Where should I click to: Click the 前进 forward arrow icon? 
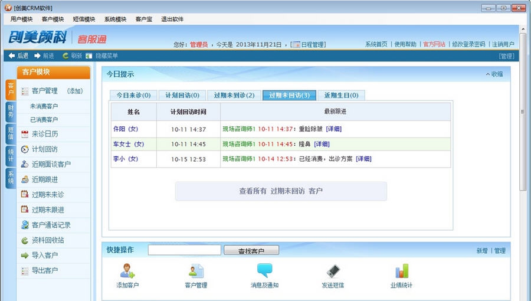[37, 55]
